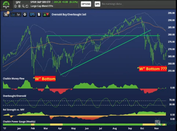Add SPY with the plus circle icon
Image resolution: width=177 pixels, height=131 pixels.
click(x=20, y=6)
